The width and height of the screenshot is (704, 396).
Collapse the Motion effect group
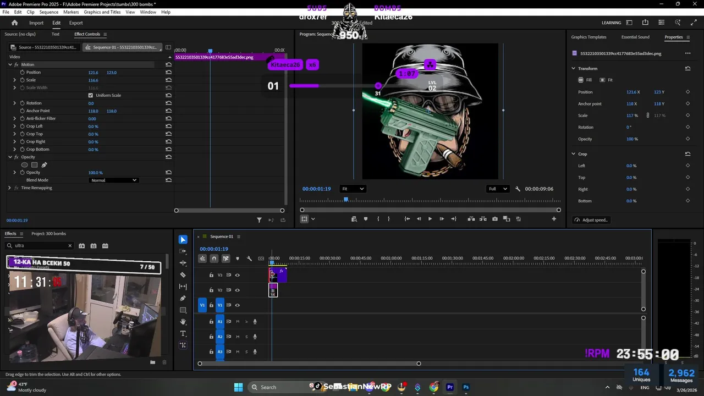click(x=10, y=64)
